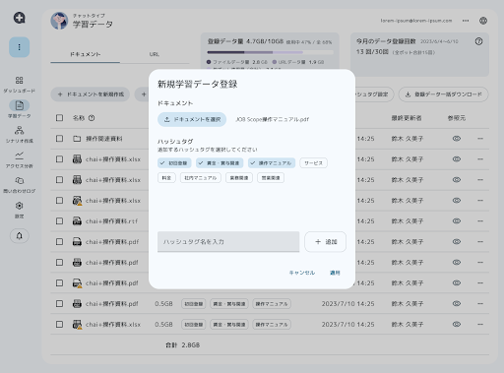Open 問い合わせログ in the sidebar
504x373 pixels.
pos(19,185)
